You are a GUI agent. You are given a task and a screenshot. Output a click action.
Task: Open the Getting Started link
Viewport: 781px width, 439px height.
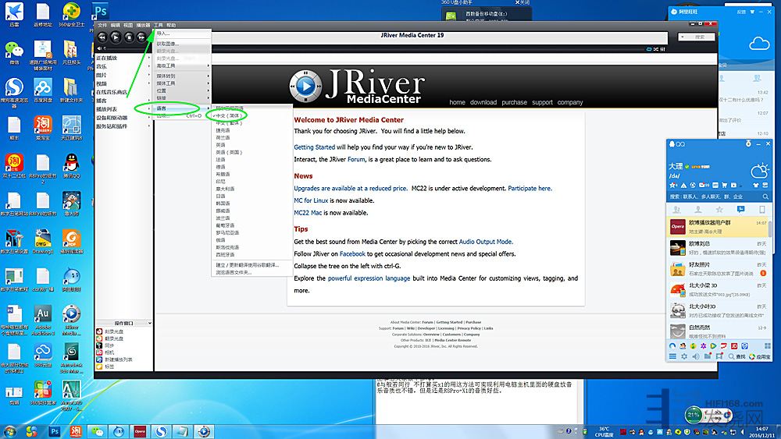[x=314, y=147]
